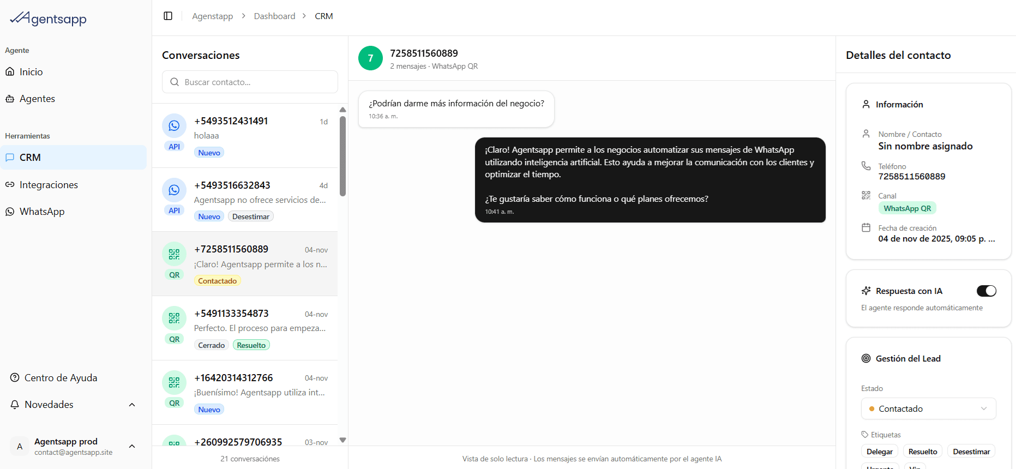The image size is (1016, 469).
Task: Click the dark AI reply message bubble
Action: pos(650,180)
